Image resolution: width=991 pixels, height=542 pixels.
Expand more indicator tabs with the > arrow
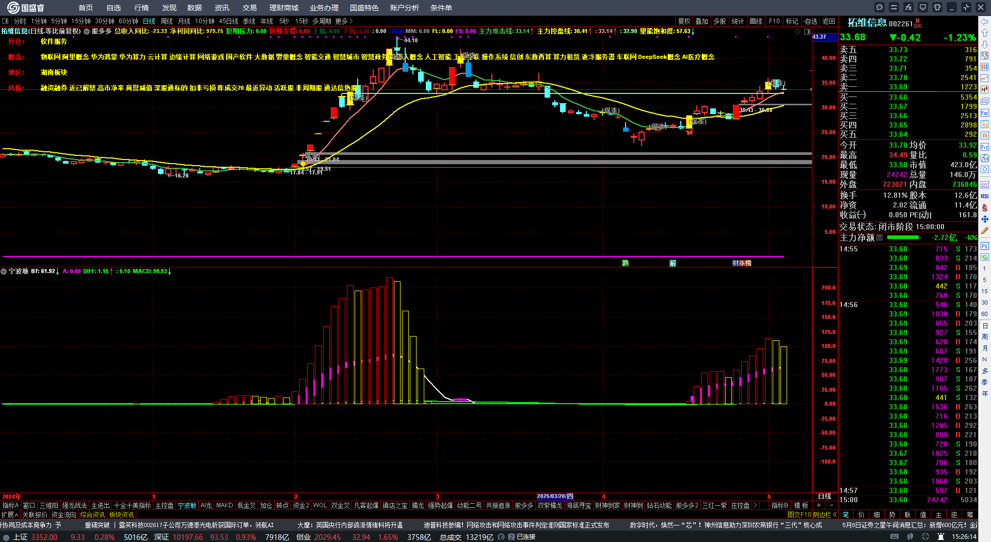click(755, 505)
